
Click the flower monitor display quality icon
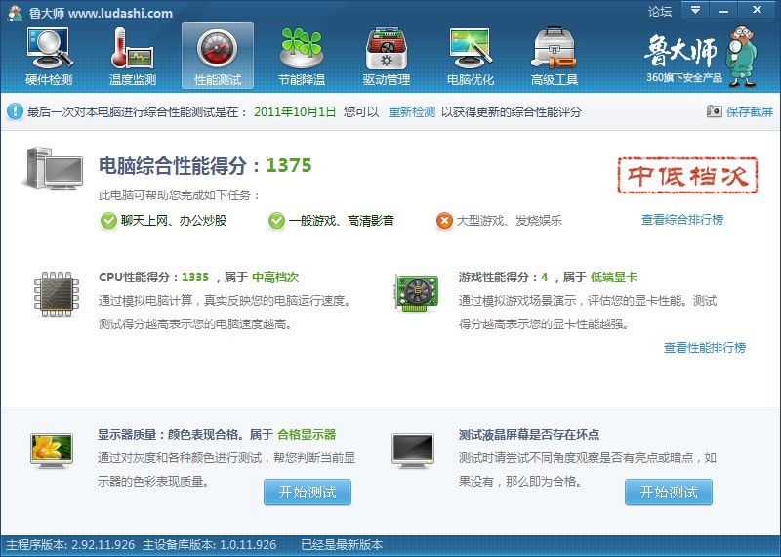(x=52, y=450)
